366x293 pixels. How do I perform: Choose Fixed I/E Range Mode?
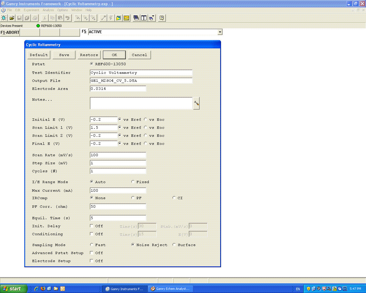(133, 182)
